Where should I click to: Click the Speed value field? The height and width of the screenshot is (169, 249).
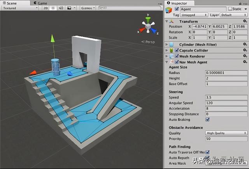[x=226, y=97]
